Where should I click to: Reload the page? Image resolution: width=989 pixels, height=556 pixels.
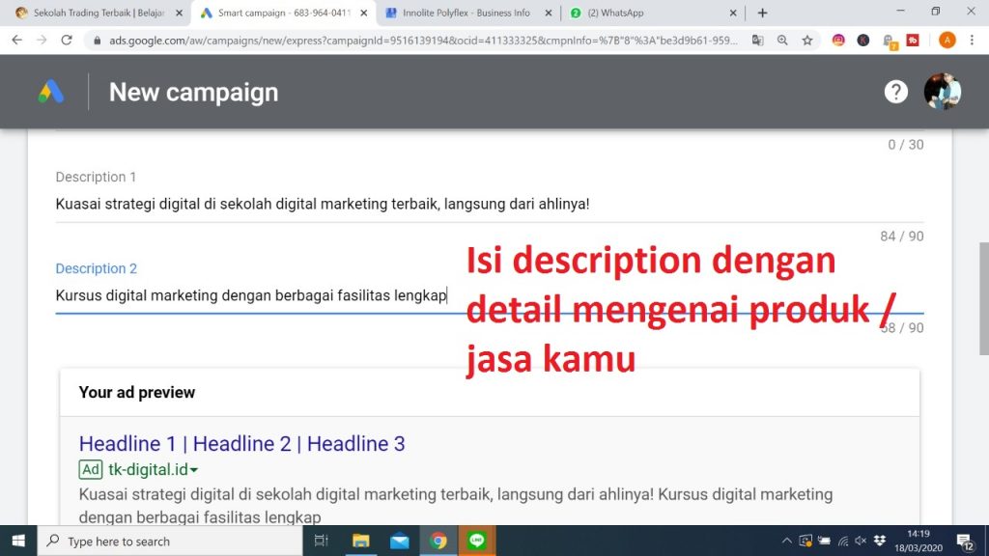coord(67,41)
